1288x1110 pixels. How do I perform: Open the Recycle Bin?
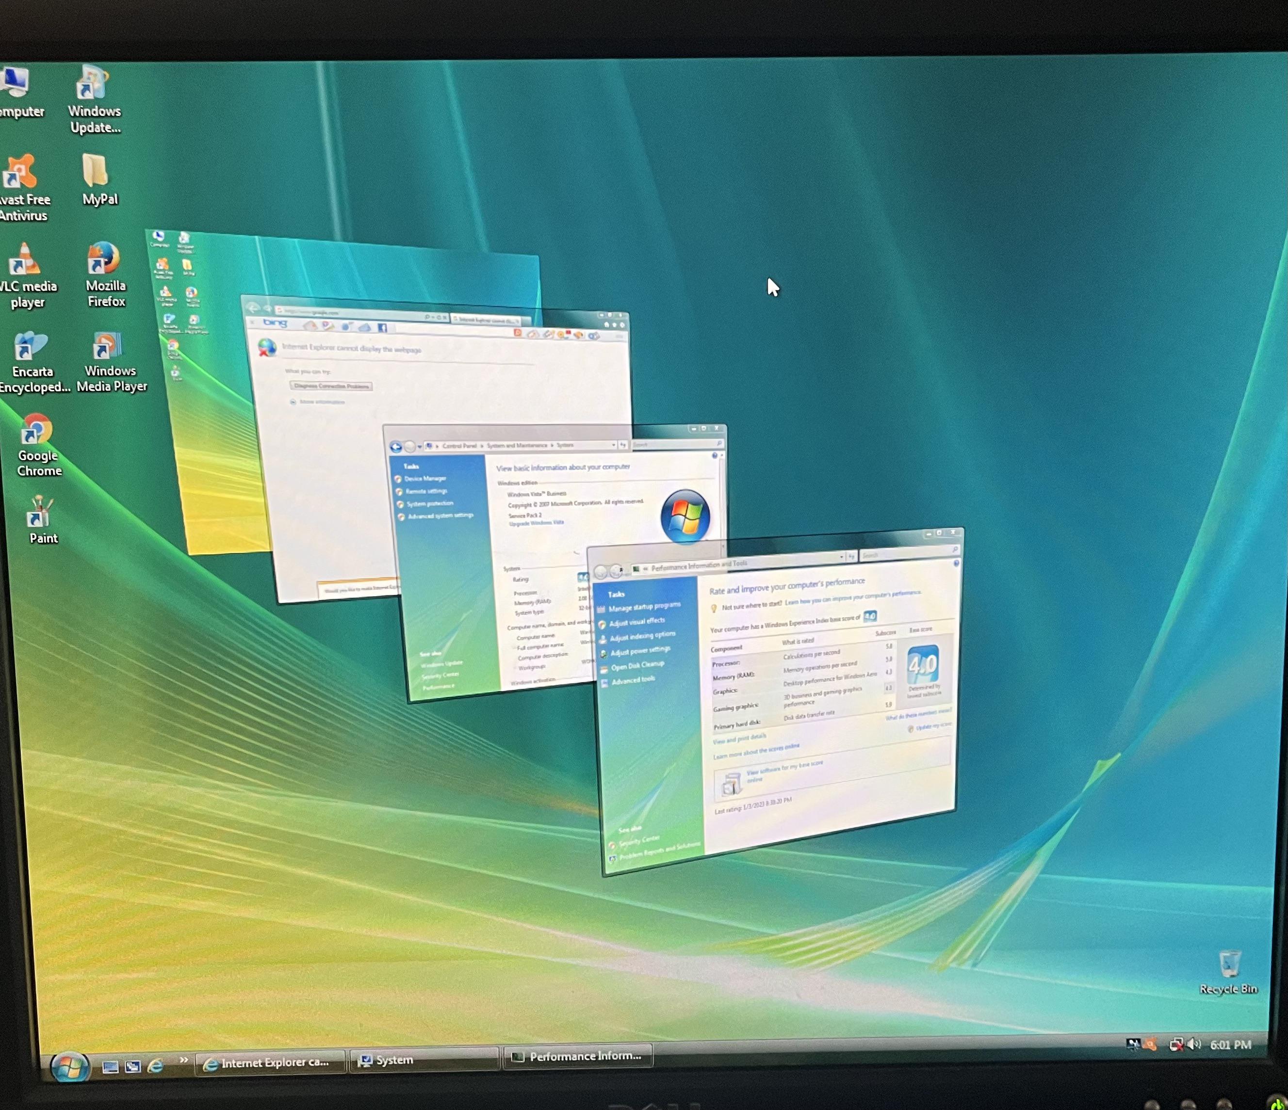1228,972
